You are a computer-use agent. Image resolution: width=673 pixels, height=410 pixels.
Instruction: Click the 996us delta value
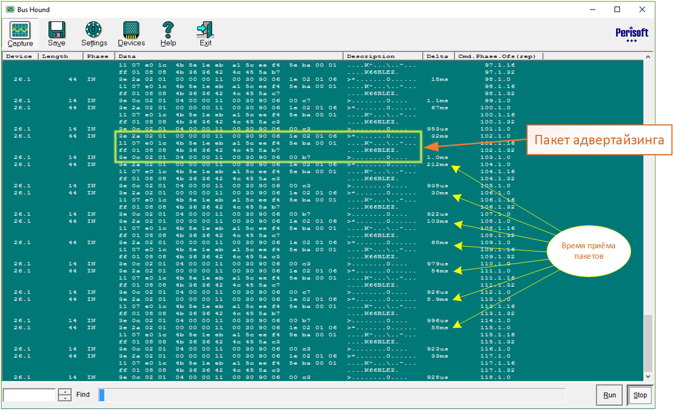coord(438,320)
